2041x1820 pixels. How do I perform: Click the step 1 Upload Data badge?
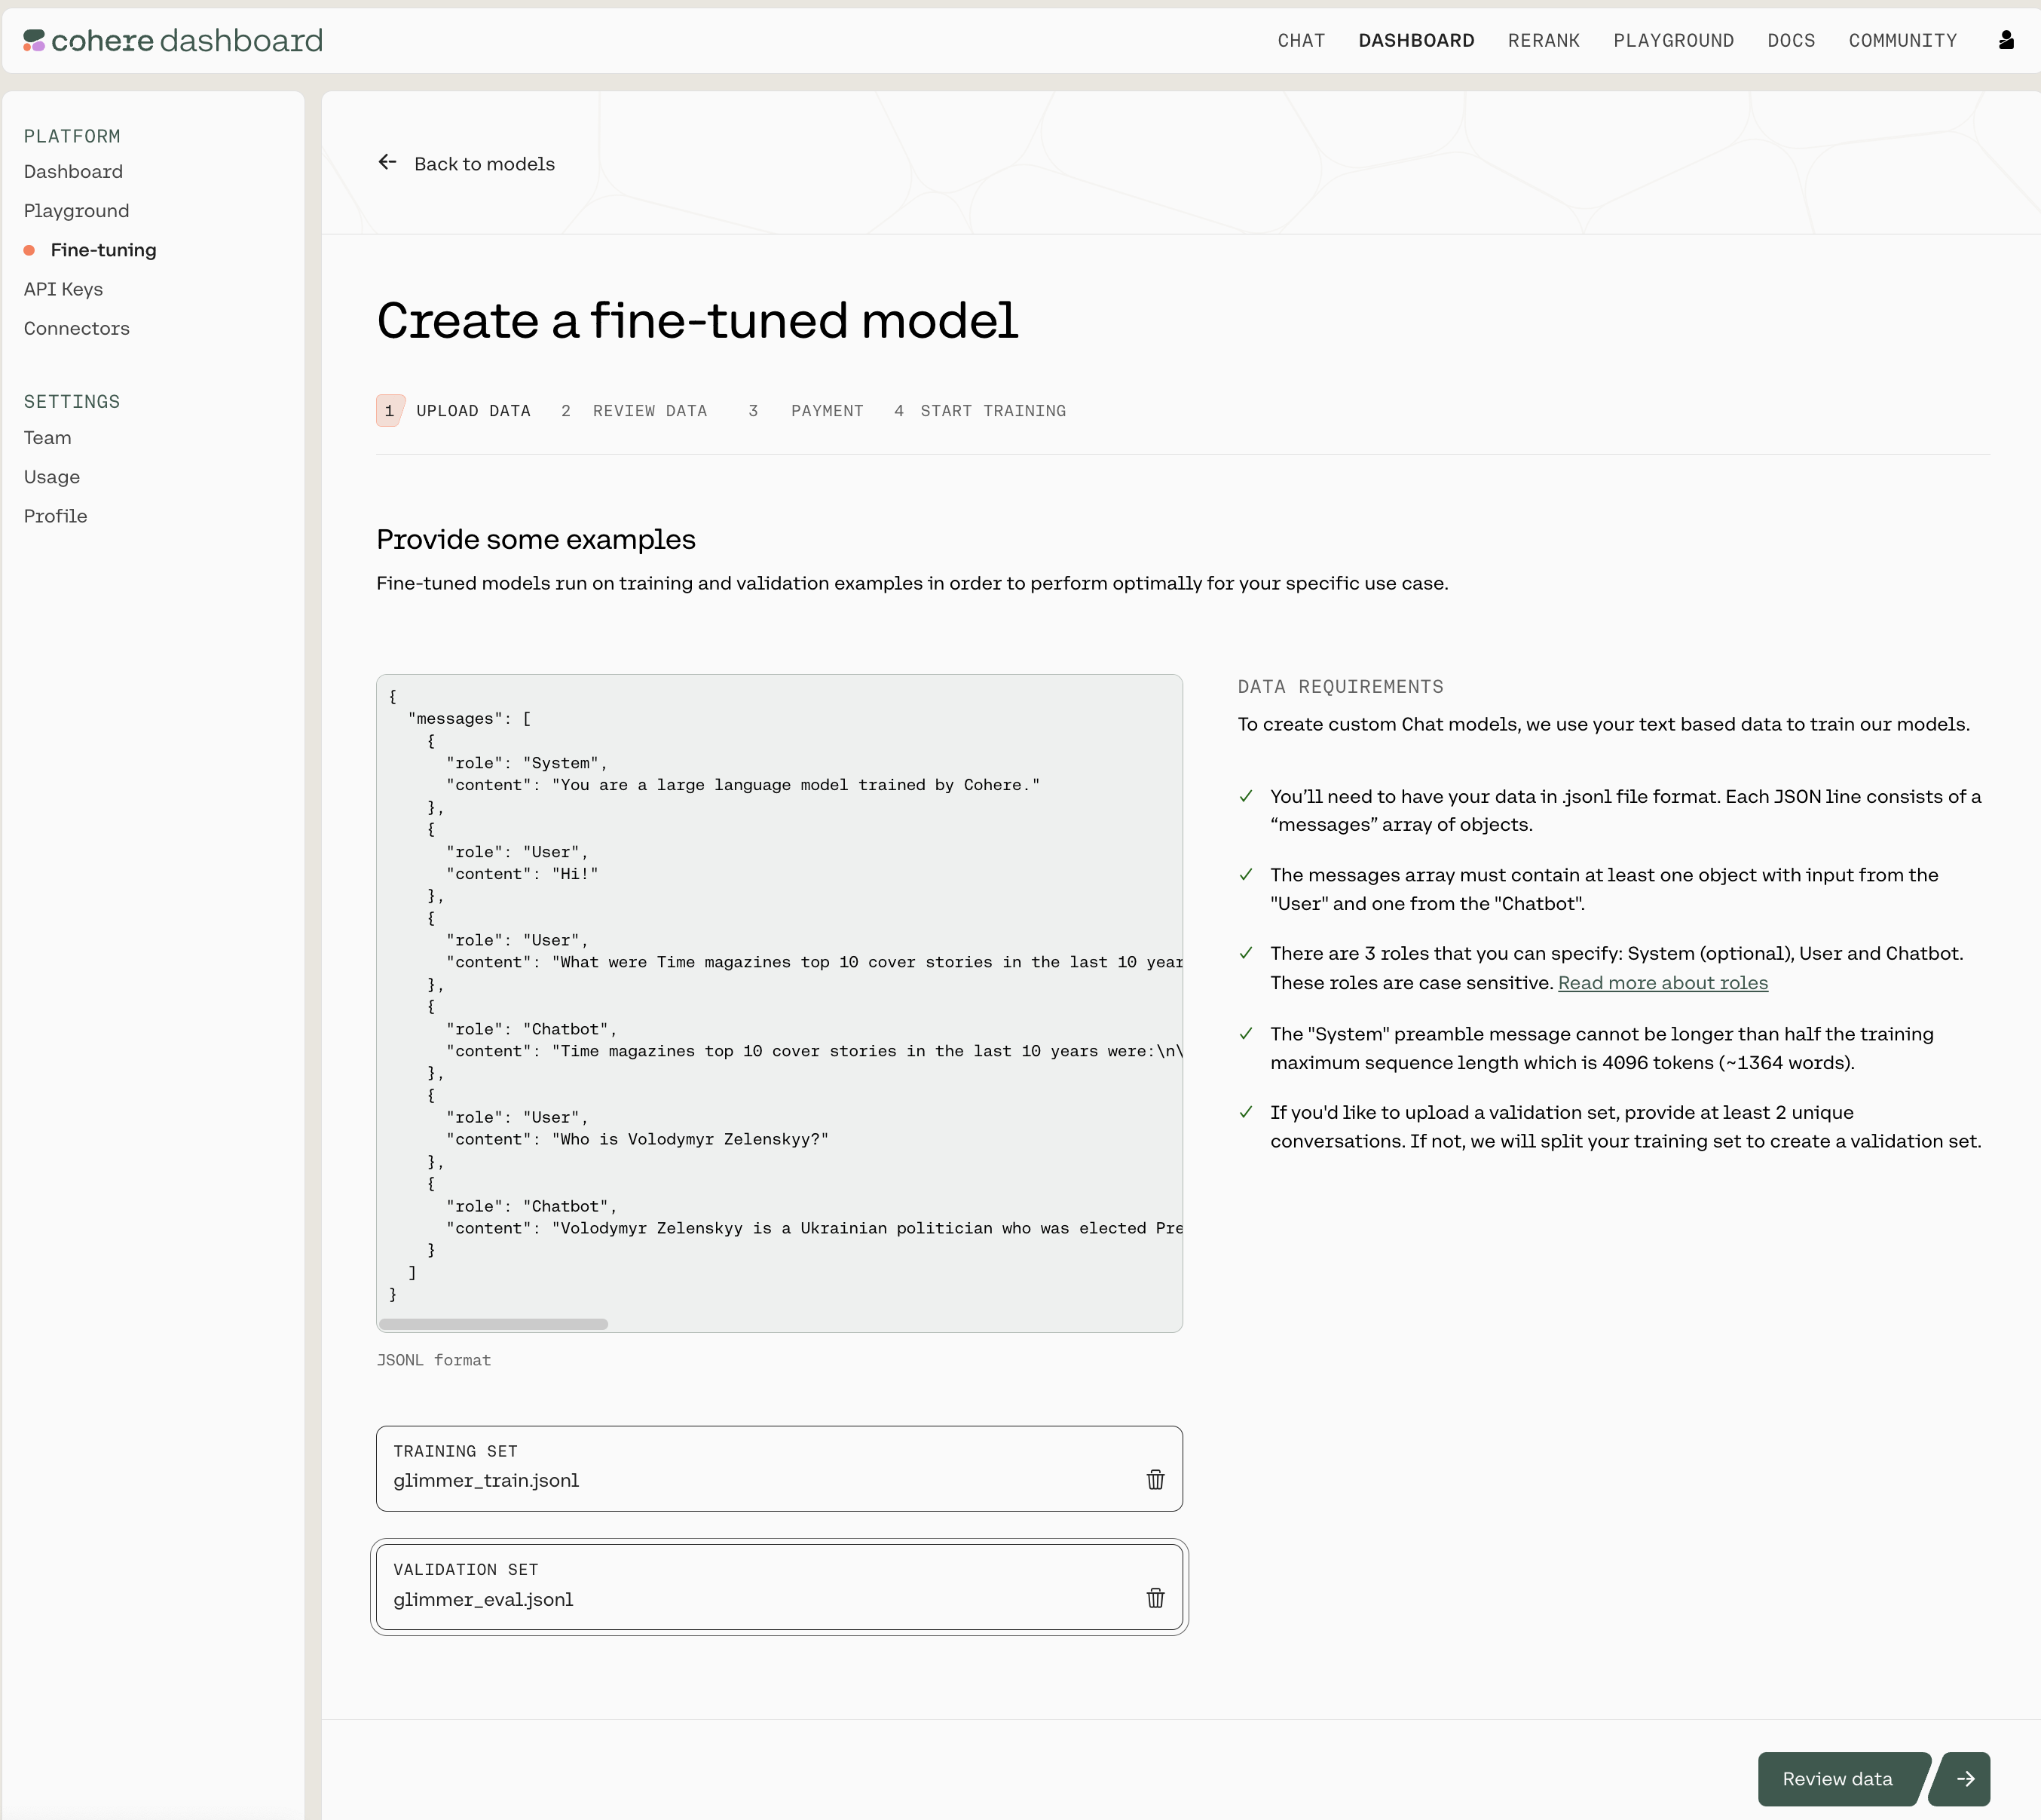point(390,411)
